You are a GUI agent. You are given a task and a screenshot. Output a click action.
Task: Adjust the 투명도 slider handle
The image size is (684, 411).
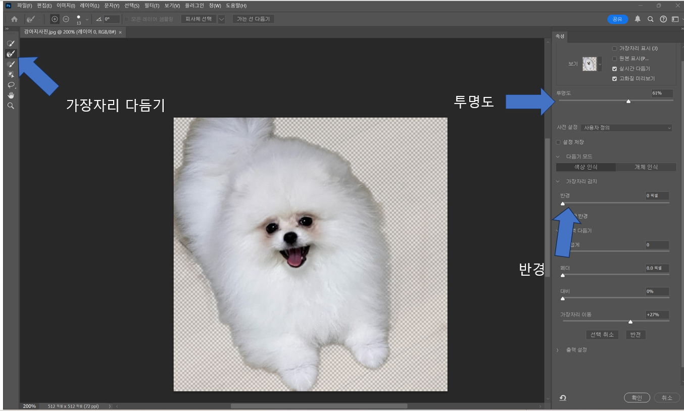click(x=628, y=101)
